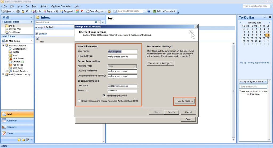Image resolution: width=273 pixels, height=148 pixels.
Task: Open the Edit menu
Action: click(12, 6)
